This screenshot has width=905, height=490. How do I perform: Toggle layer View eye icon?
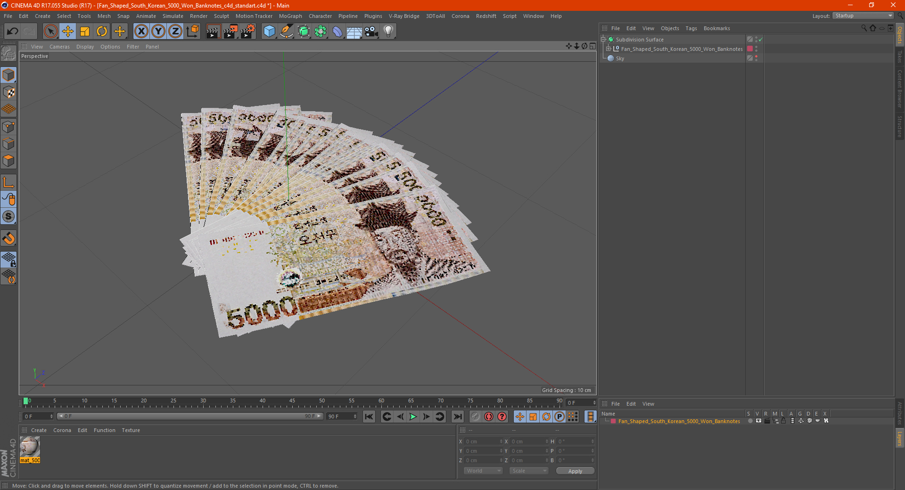pos(758,421)
